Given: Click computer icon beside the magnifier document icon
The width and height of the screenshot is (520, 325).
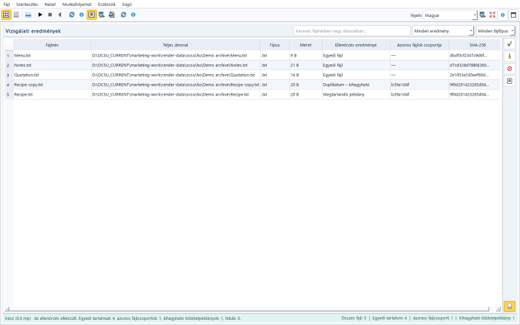Looking at the screenshot, I should (101, 14).
